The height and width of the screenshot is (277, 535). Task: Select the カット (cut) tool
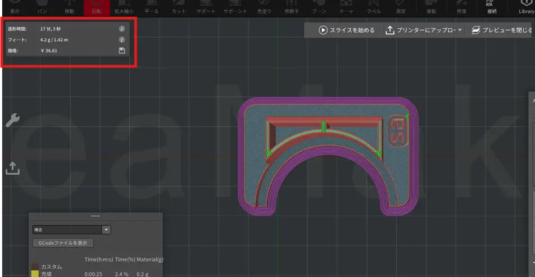click(179, 7)
